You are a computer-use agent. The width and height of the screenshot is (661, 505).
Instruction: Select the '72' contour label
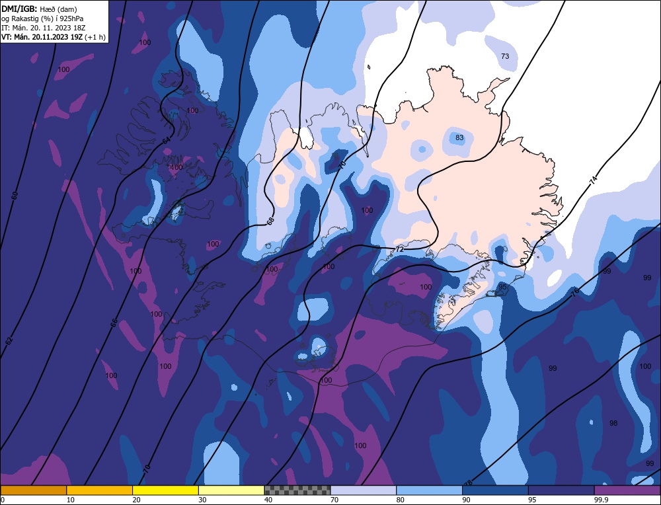pos(400,249)
